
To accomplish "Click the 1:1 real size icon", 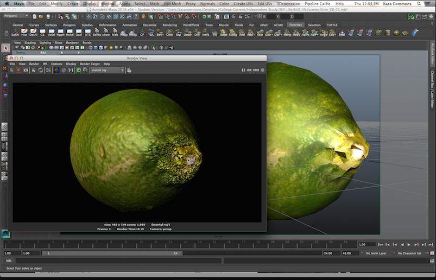I will pos(71,70).
